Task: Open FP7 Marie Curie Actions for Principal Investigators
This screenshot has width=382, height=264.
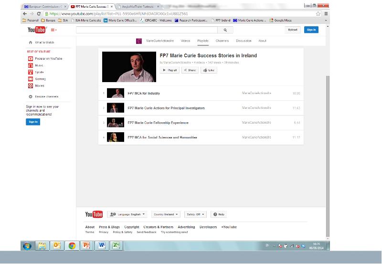Action: pyautogui.click(x=166, y=108)
